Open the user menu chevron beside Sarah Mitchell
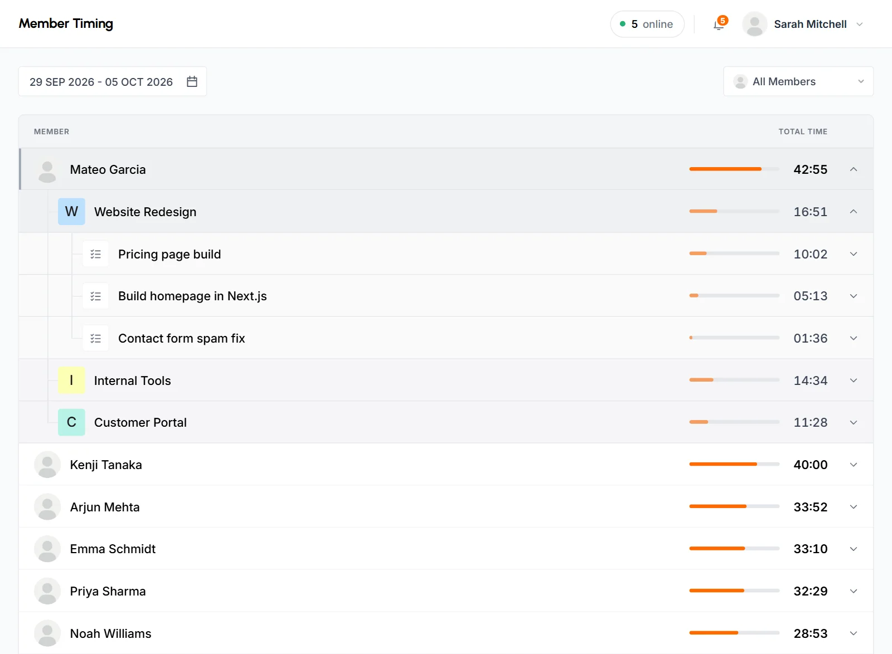Image resolution: width=892 pixels, height=654 pixels. (860, 25)
